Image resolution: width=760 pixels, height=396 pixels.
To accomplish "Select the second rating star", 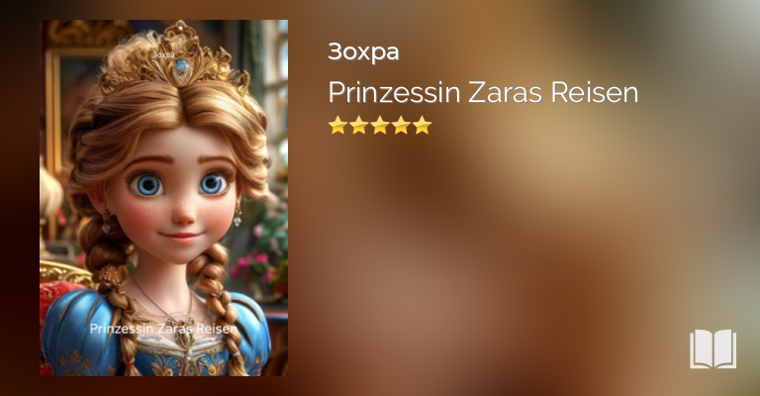I will point(358,125).
